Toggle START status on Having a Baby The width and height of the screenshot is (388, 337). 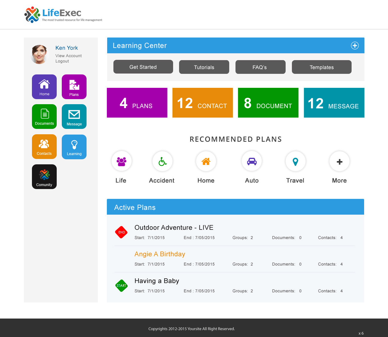click(x=121, y=285)
